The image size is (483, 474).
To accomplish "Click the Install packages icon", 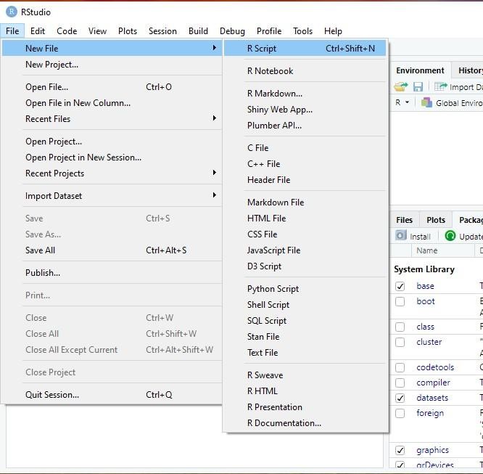I will pyautogui.click(x=400, y=236).
